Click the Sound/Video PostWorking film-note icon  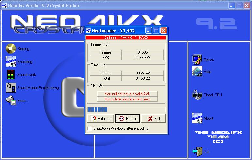click(11, 87)
